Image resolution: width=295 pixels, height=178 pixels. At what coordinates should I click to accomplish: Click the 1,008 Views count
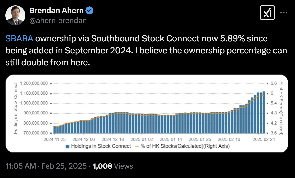[113, 166]
